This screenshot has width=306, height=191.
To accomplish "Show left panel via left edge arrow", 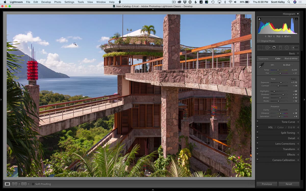I will click(1, 99).
